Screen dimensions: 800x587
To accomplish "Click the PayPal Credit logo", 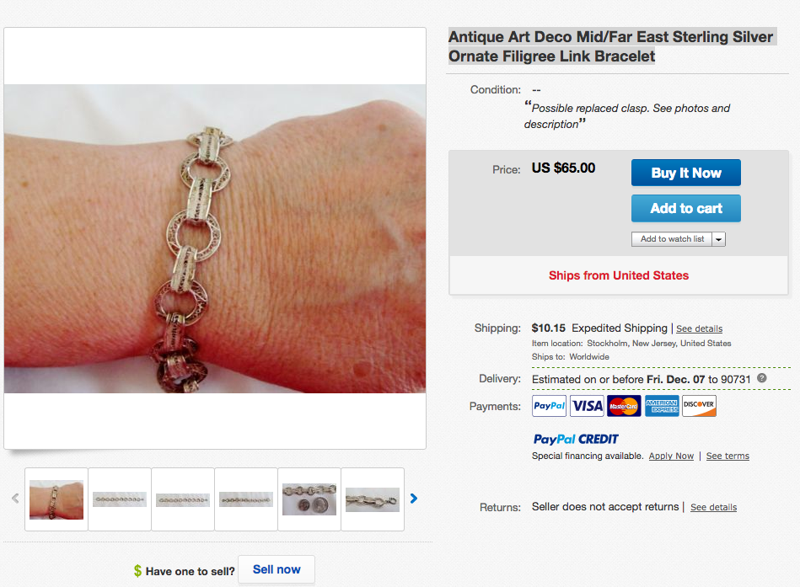I will click(x=576, y=440).
